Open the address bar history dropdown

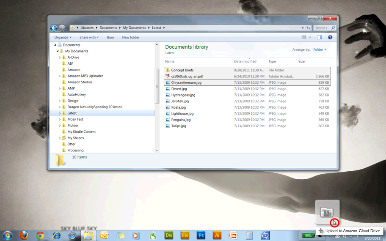pyautogui.click(x=303, y=28)
